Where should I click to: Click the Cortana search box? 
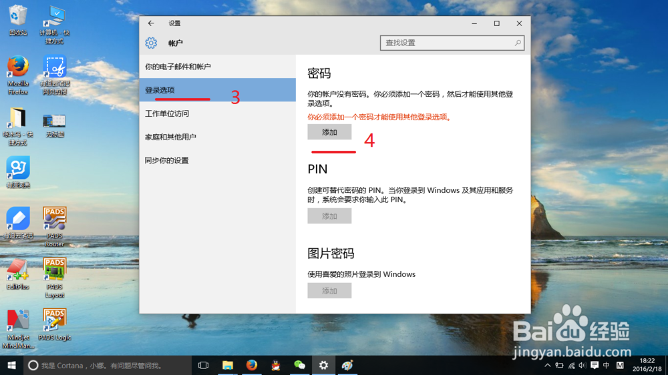pyautogui.click(x=108, y=365)
